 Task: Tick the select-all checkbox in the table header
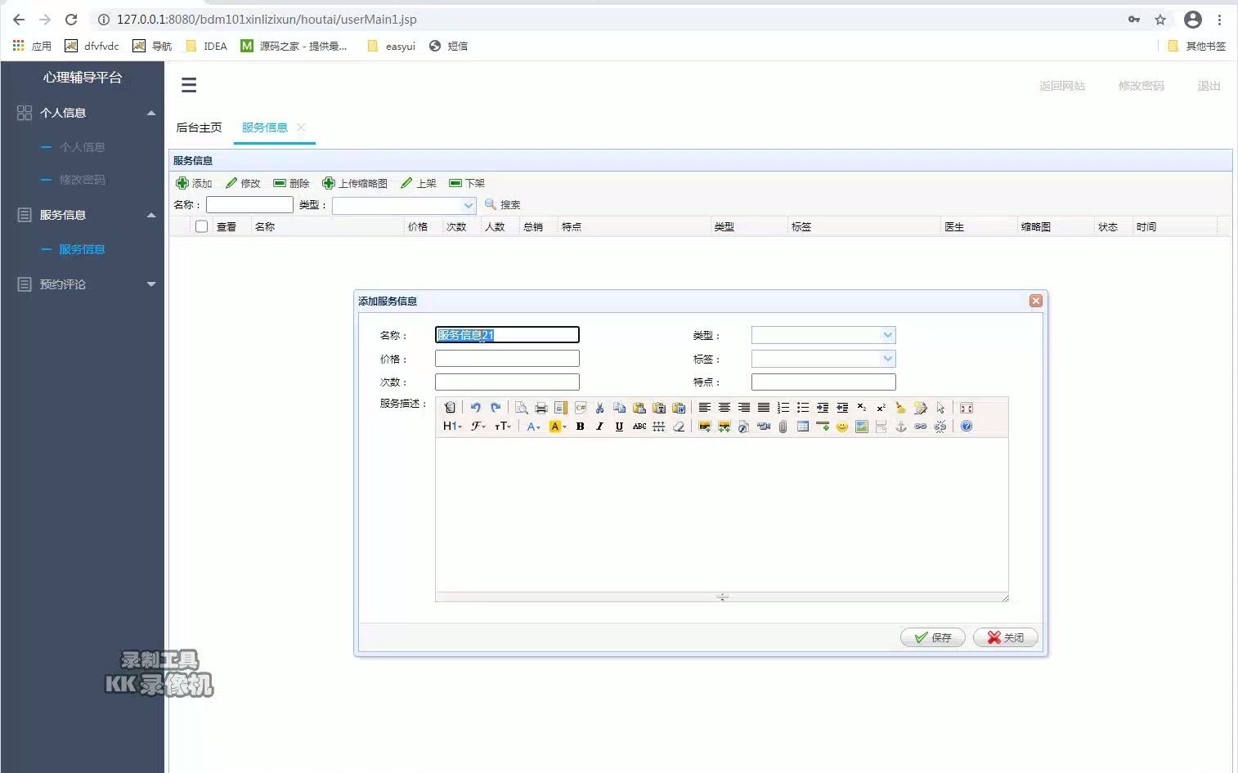(x=202, y=226)
